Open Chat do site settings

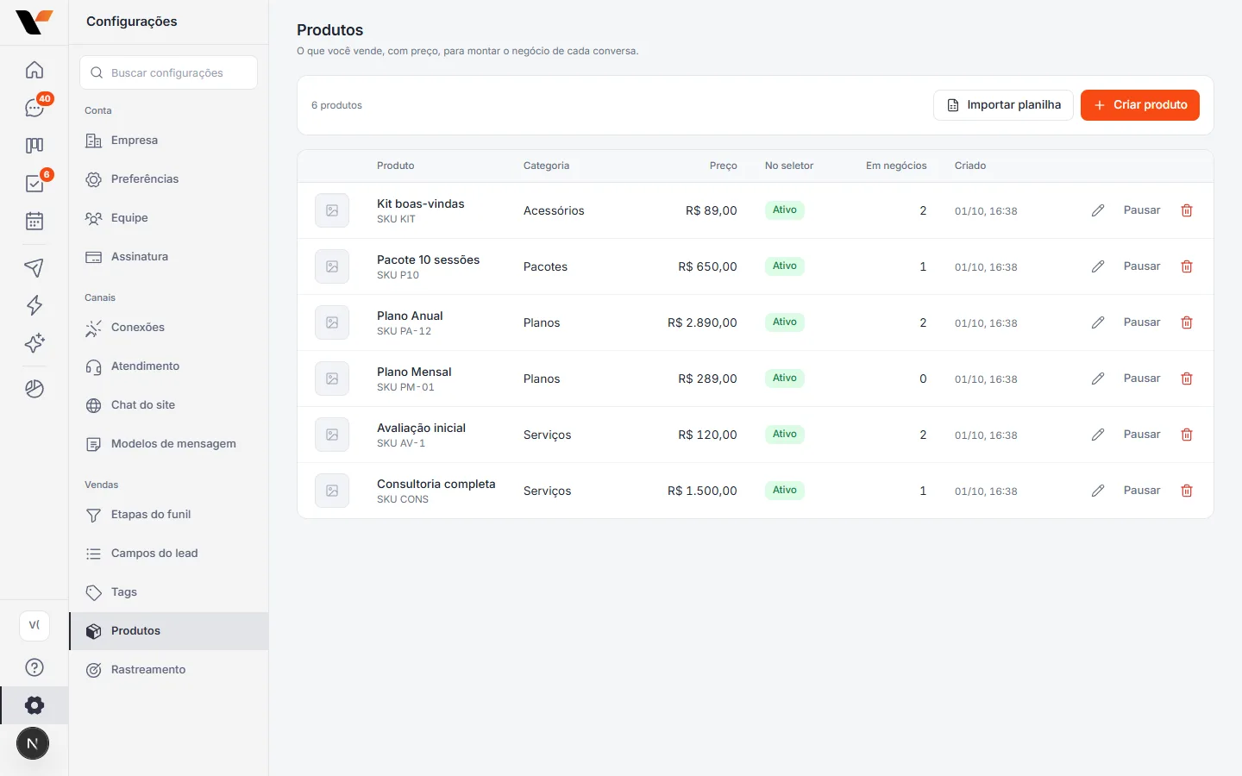pyautogui.click(x=168, y=405)
